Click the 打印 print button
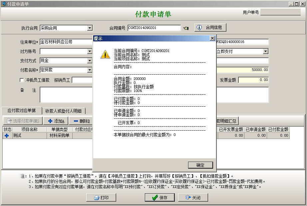This screenshot has height=206, width=307. click(x=102, y=198)
